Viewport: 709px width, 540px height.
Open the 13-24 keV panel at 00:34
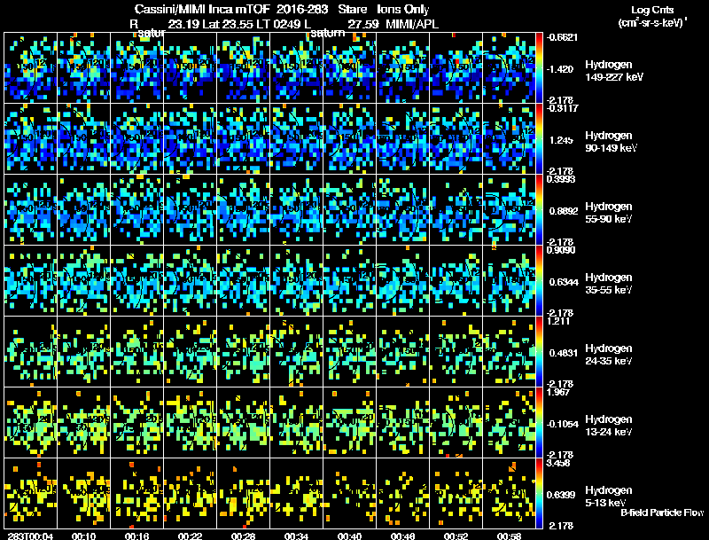tap(296, 423)
